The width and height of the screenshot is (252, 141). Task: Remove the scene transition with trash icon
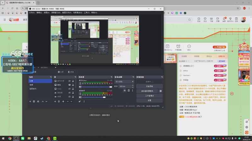pos(129,91)
